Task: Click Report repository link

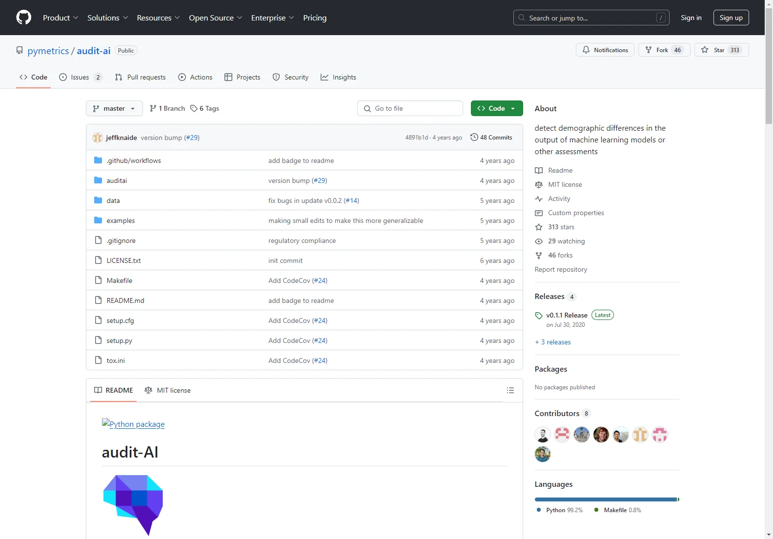Action: tap(561, 269)
